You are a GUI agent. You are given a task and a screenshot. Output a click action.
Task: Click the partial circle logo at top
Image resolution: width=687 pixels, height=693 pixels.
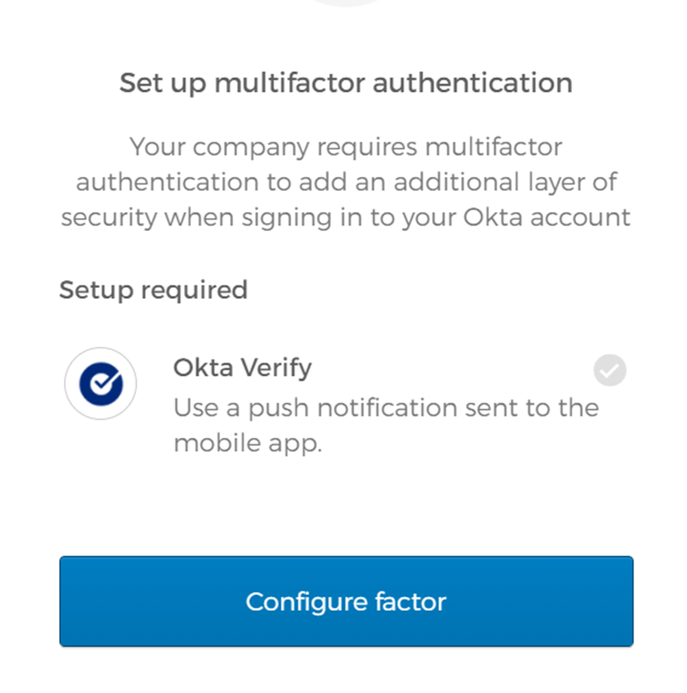tap(346, 4)
